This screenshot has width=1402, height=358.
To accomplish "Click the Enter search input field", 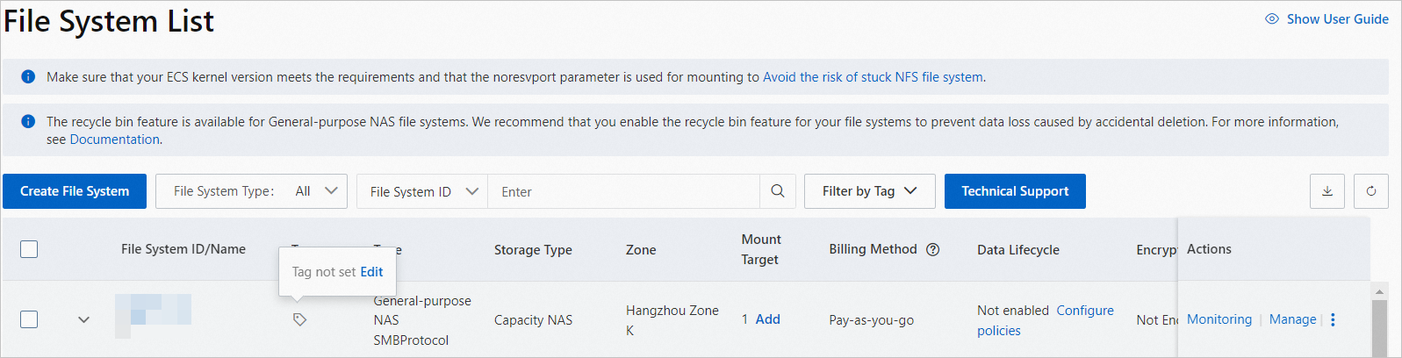I will click(x=623, y=191).
